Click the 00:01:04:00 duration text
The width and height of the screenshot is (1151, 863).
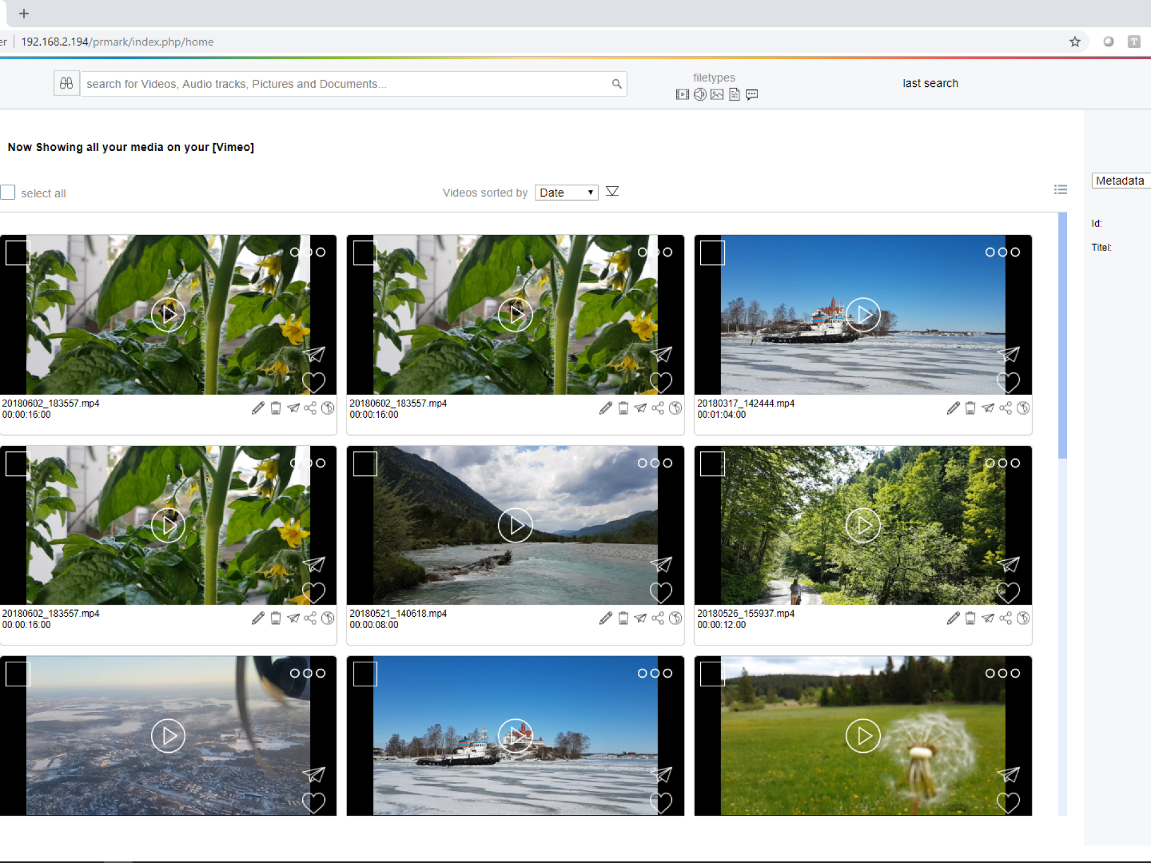[721, 415]
